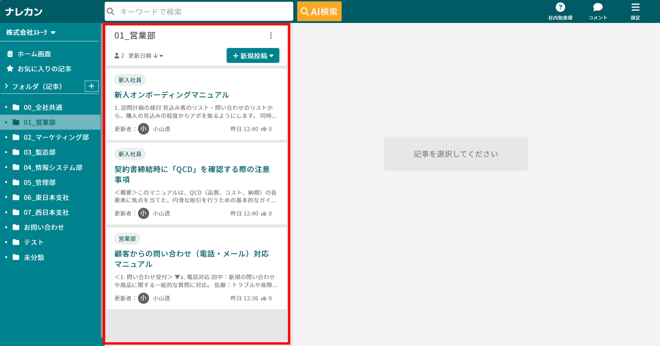Viewport: 660px width, 346px height.
Task: Expand the フォルダ（記事）tree section
Action: 6,86
